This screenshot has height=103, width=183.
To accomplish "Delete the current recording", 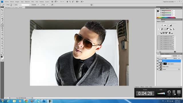I will pos(169,92).
